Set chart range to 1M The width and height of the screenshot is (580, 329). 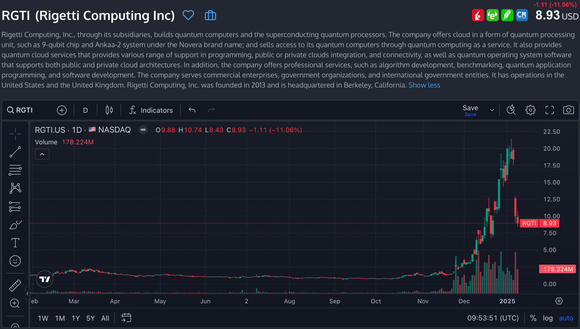tap(60, 318)
